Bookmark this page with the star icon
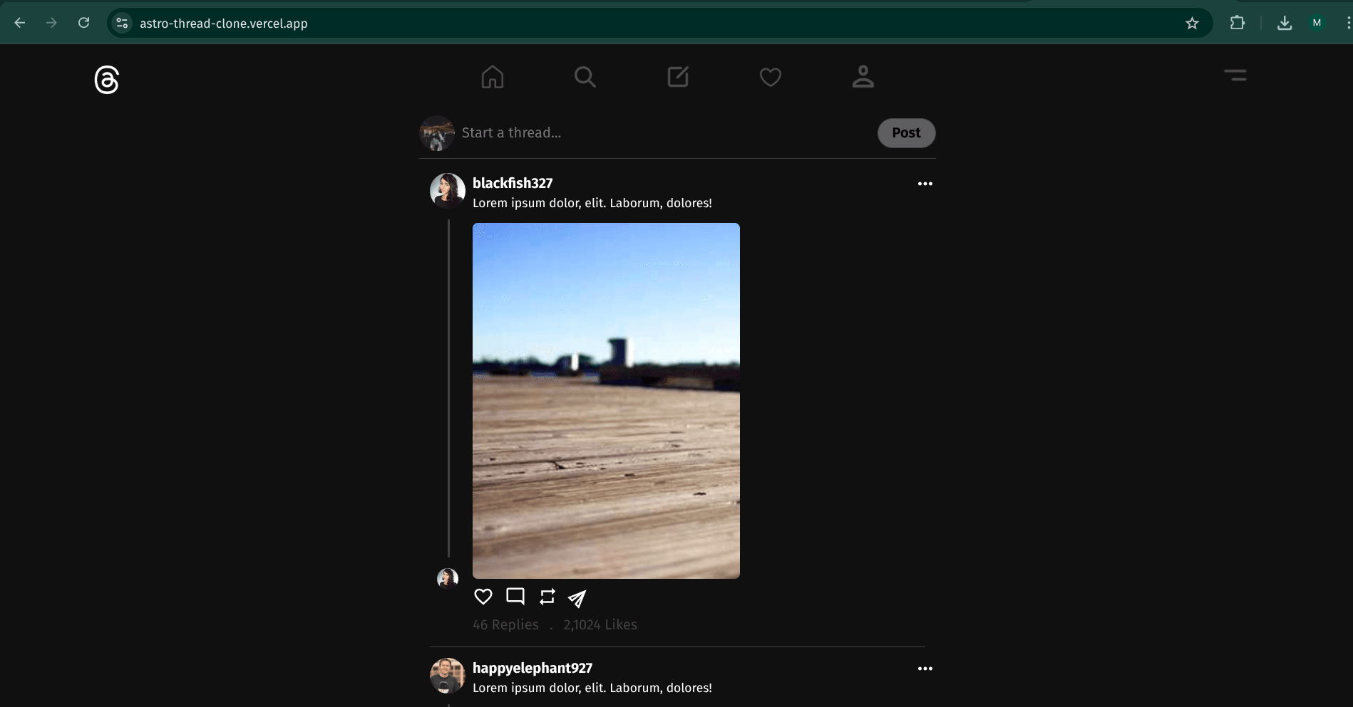 [1192, 23]
